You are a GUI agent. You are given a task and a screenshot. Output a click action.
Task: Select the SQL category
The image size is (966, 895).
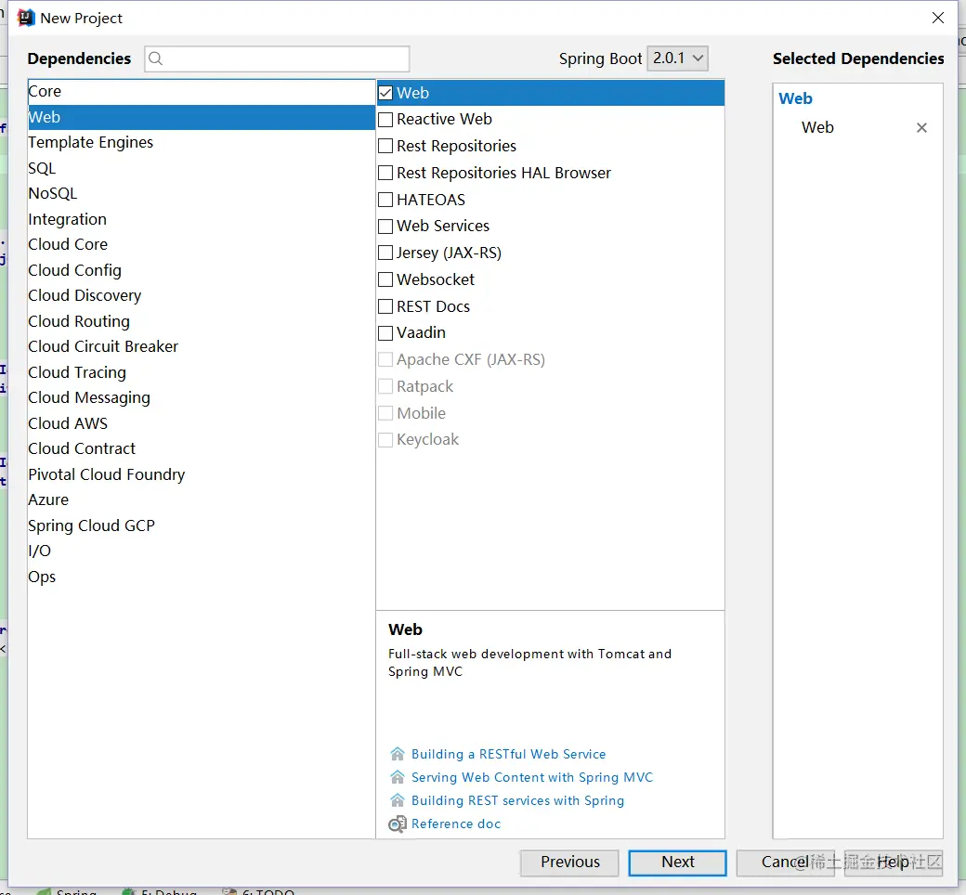pos(202,168)
